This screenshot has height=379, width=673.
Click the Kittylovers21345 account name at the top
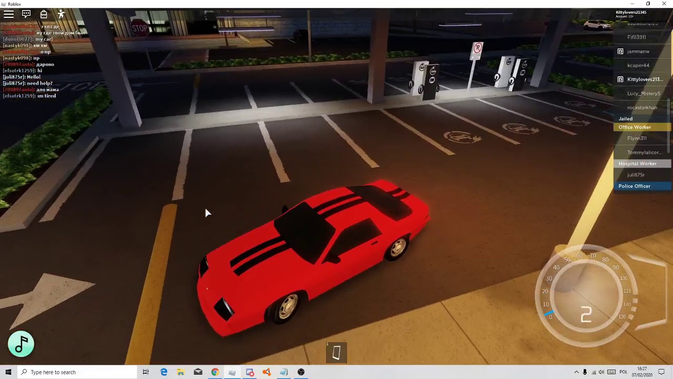tap(631, 13)
